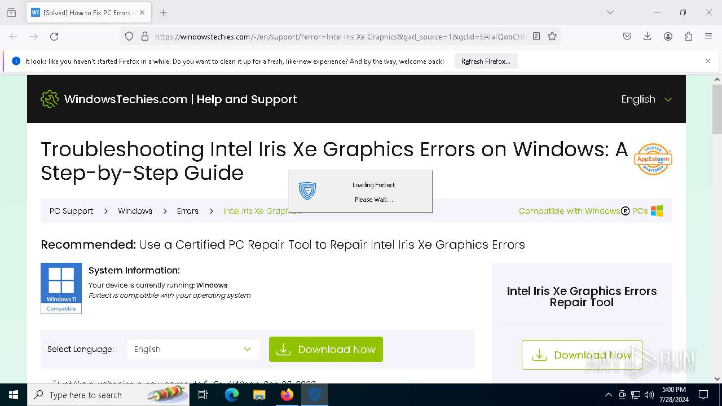The width and height of the screenshot is (722, 406).
Task: Open the Errors breadcrumb link
Action: [x=187, y=211]
